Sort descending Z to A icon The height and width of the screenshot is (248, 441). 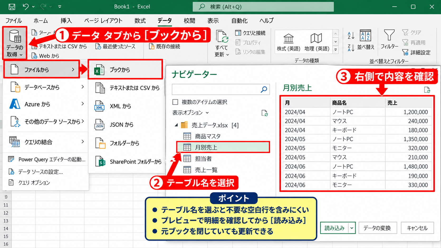coord(351,48)
